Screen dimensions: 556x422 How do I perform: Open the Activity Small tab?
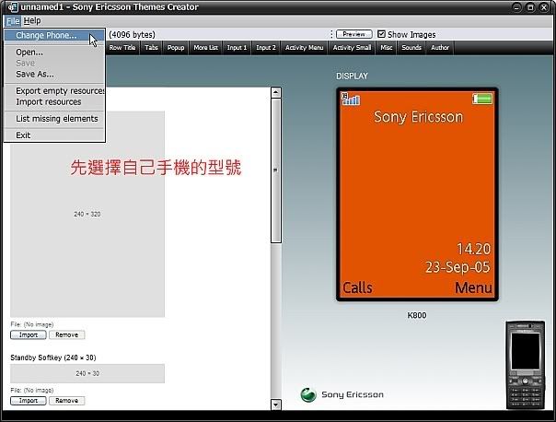click(352, 48)
